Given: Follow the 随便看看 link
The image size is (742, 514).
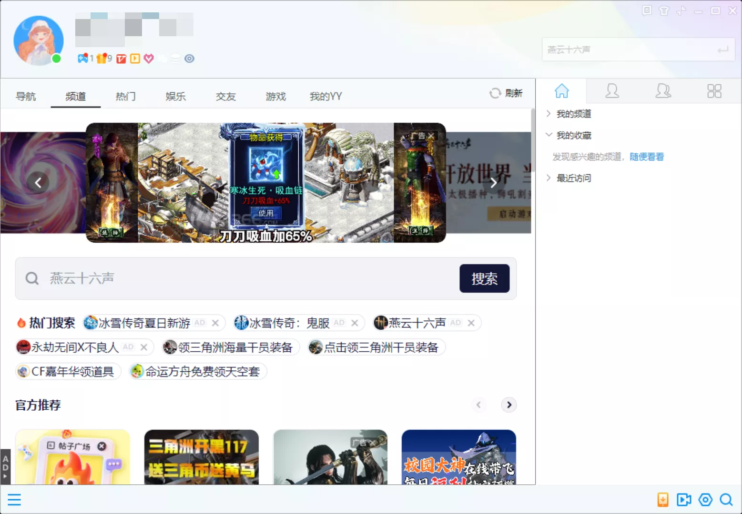Looking at the screenshot, I should pos(647,157).
